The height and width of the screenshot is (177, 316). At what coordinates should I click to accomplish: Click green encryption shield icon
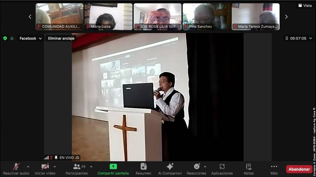5,38
